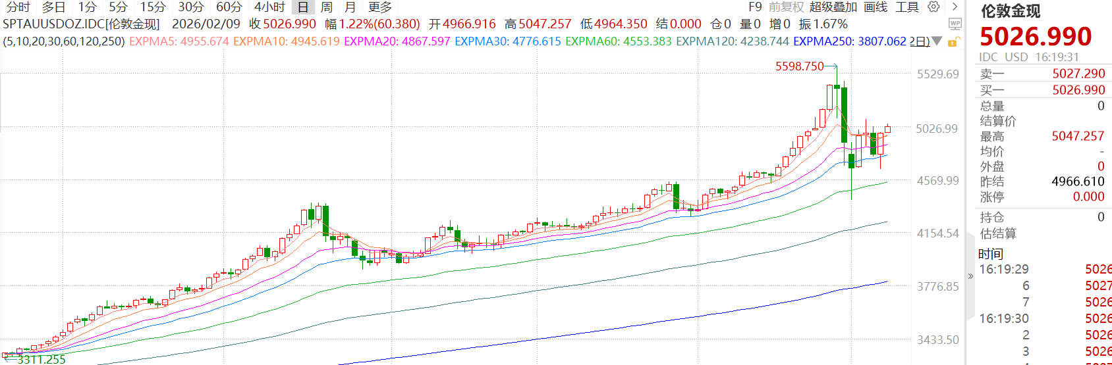
Task: Select the 30分 timeframe
Action: [191, 7]
